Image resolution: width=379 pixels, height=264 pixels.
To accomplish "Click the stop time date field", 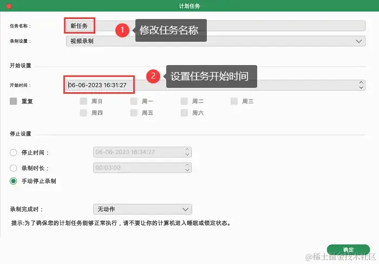I will (x=142, y=152).
